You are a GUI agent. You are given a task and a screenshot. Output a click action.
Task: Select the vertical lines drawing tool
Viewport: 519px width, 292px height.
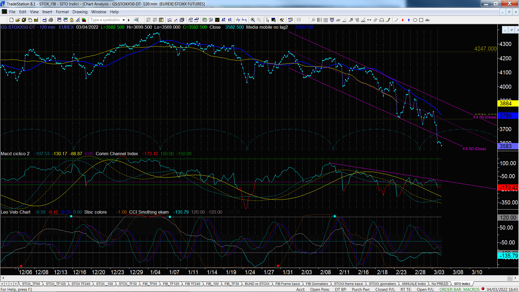(319, 20)
